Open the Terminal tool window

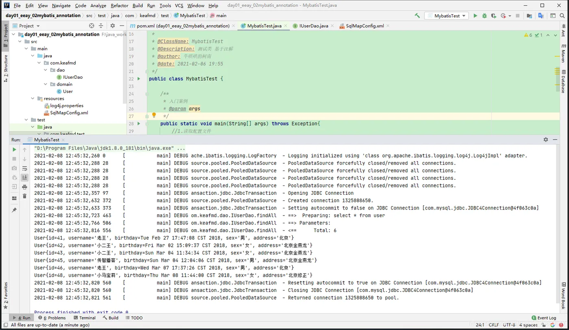click(84, 318)
